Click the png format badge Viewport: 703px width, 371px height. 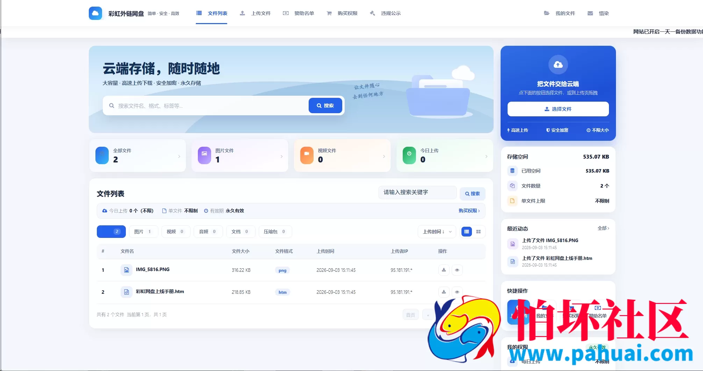click(282, 270)
